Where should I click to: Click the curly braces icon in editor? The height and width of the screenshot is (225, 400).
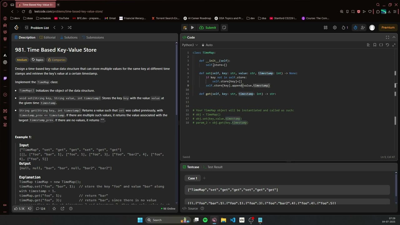(381, 45)
